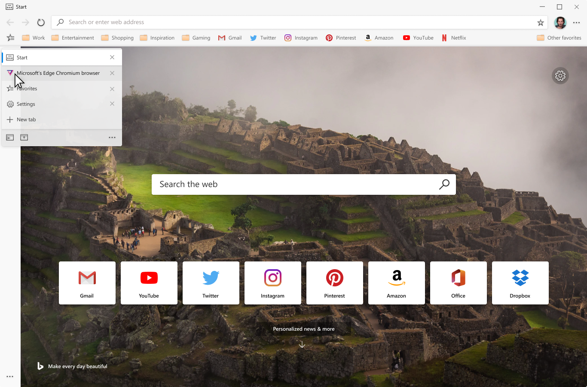Switch to Microsoft's Edge Chromium browser tab
The width and height of the screenshot is (587, 387).
click(x=62, y=73)
